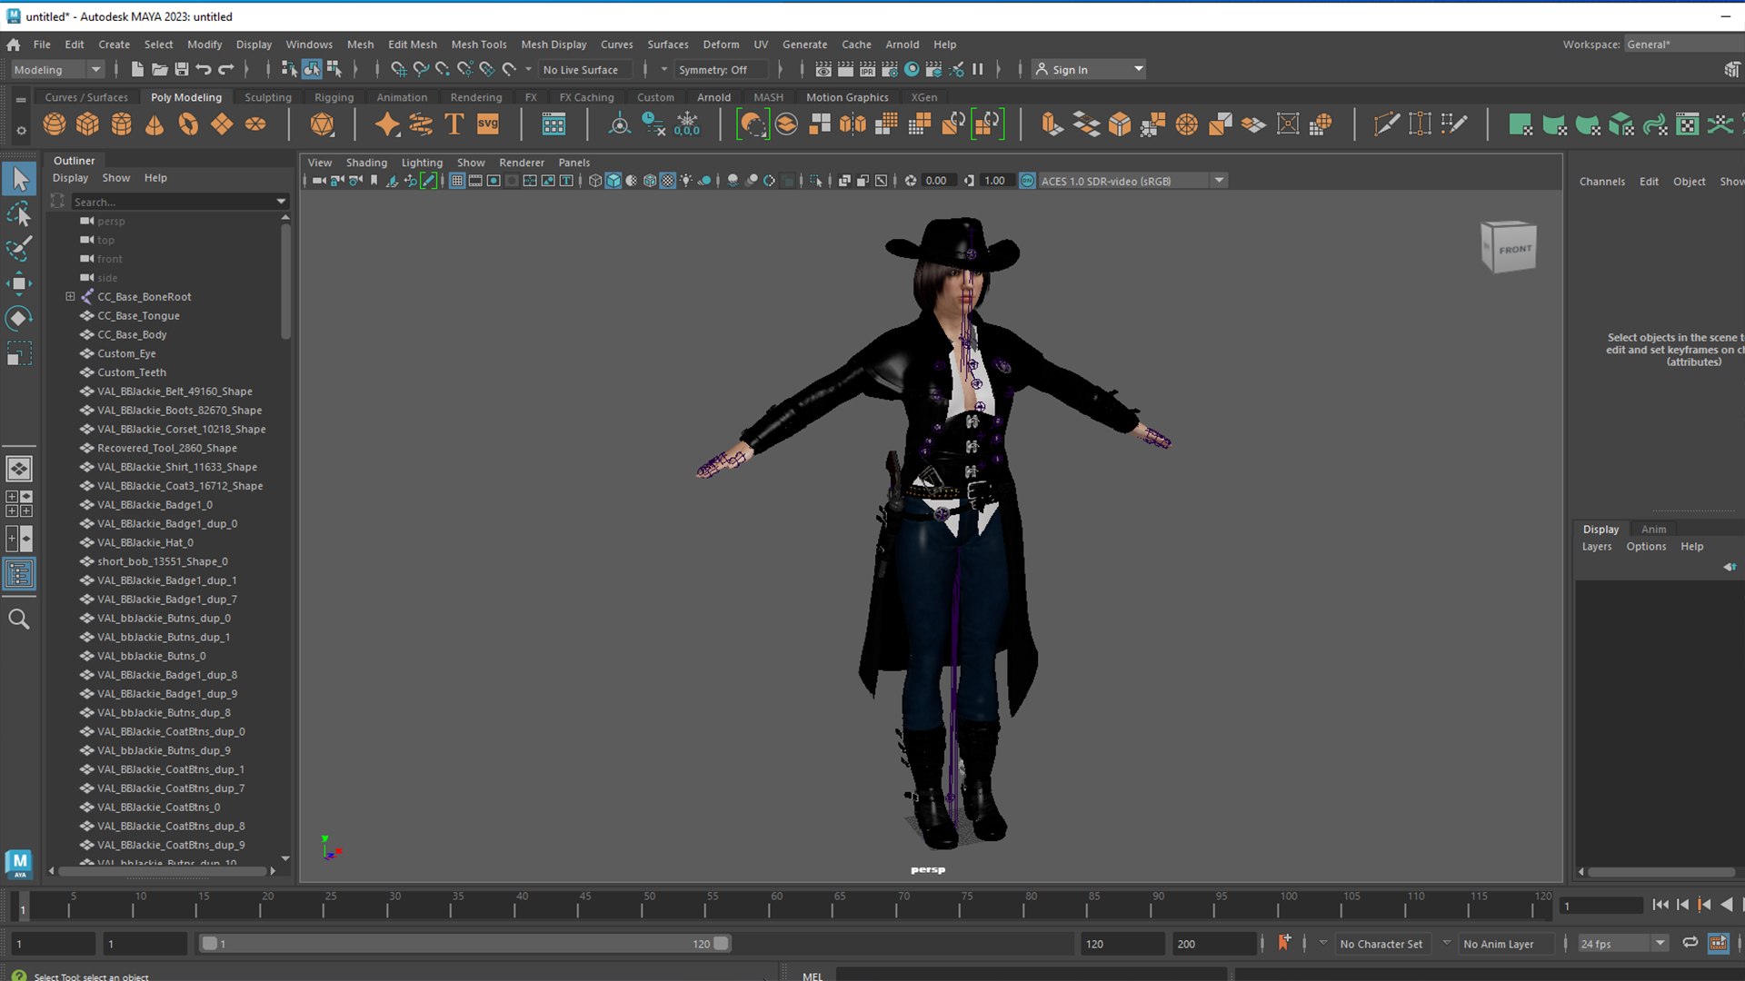This screenshot has width=1745, height=981.
Task: Create a polygon sphere from the shelf
Action: (55, 124)
